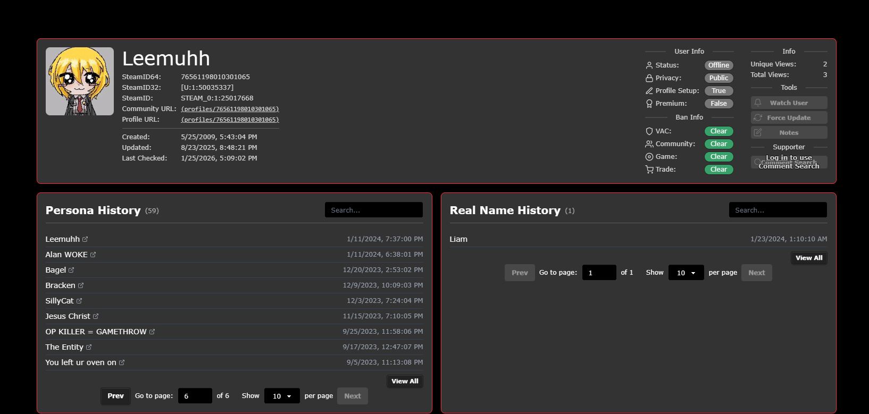
Task: Click Prev in Persona History pagination
Action: point(115,396)
